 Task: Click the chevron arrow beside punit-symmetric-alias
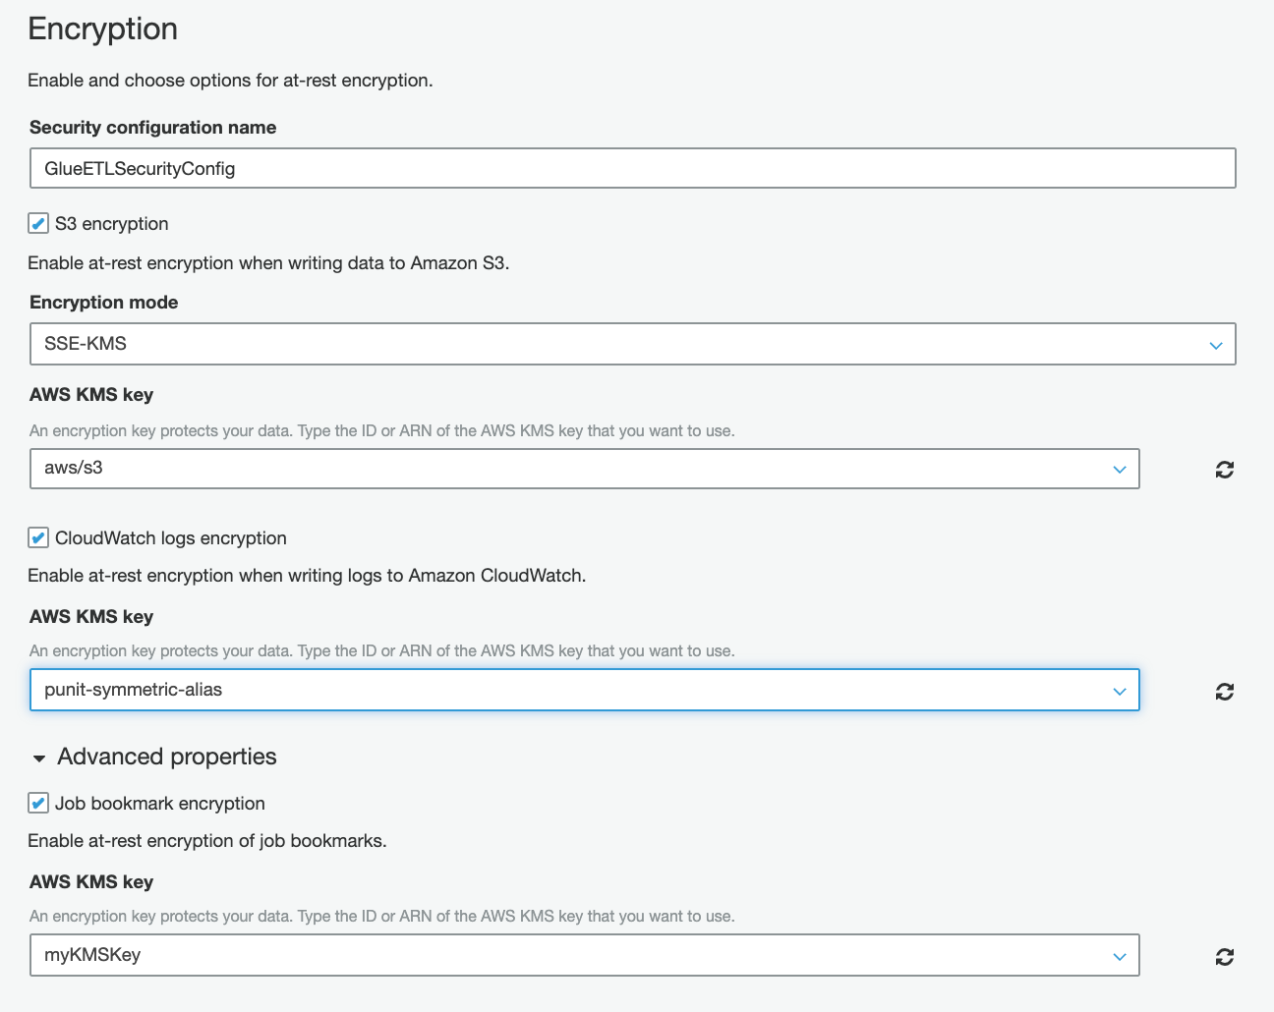[1120, 692]
